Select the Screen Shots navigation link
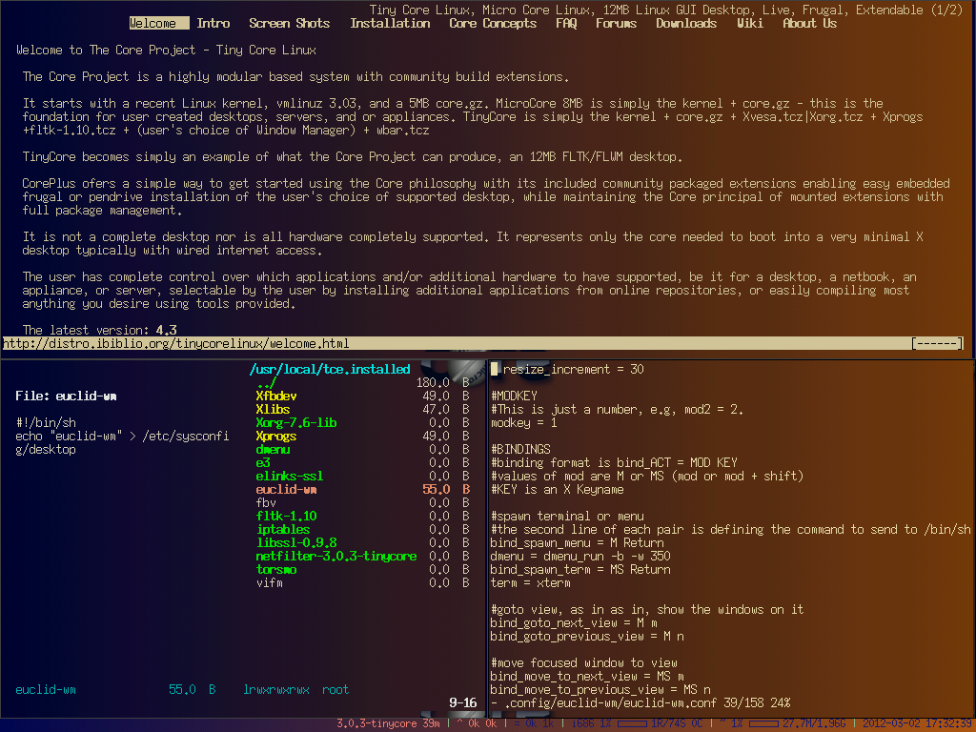Image resolution: width=976 pixels, height=732 pixels. (x=289, y=23)
